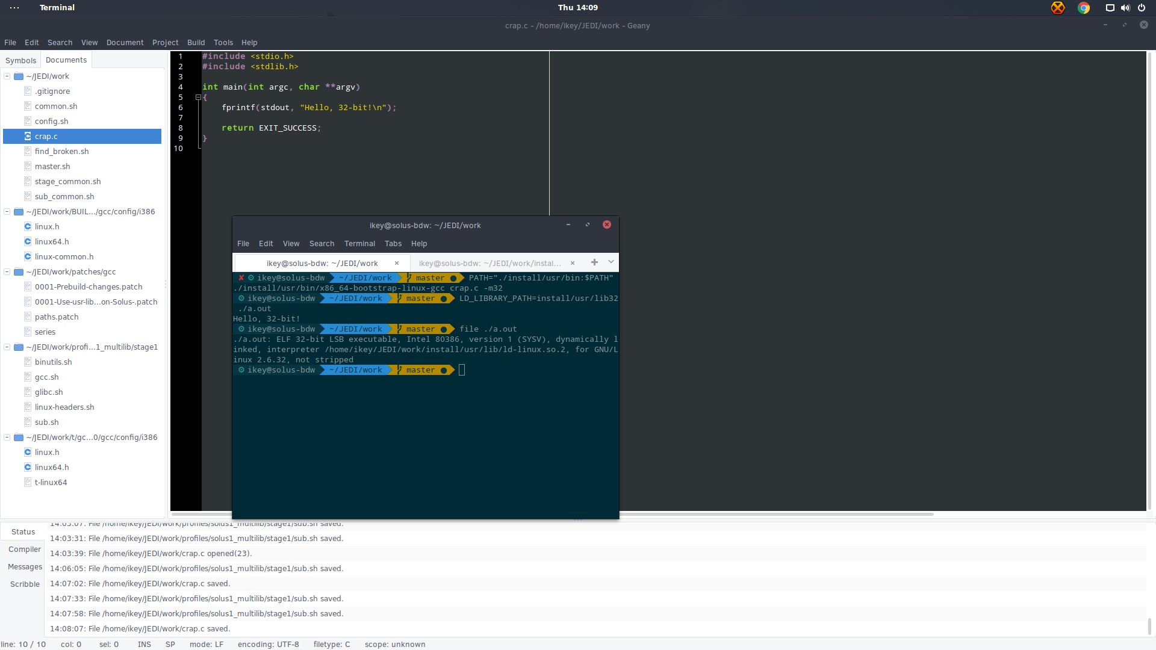Open the three-dots activities menu
The image size is (1156, 650).
(x=14, y=8)
